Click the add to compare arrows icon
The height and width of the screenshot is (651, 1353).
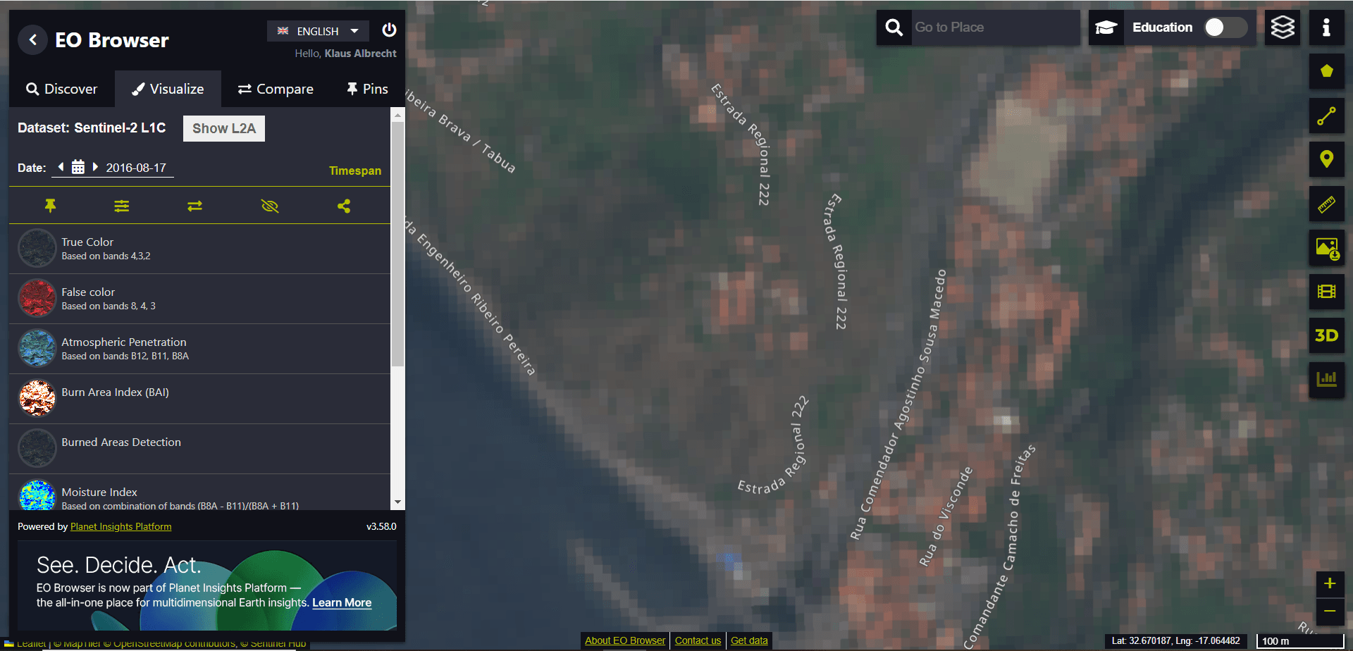(x=195, y=206)
